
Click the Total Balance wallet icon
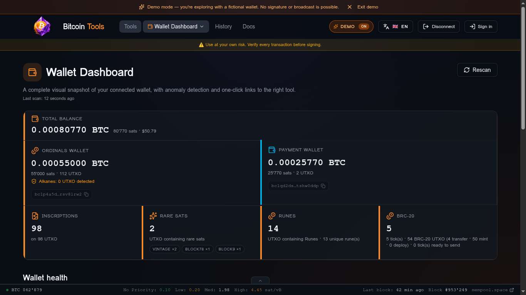(x=35, y=119)
